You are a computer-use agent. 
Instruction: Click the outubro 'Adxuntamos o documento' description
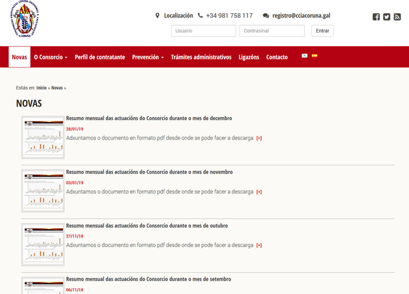pos(160,245)
